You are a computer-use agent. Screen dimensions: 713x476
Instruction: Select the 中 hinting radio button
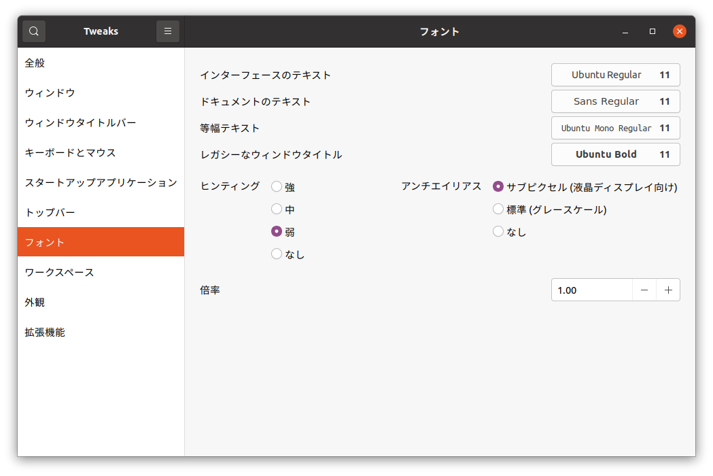[x=277, y=209]
